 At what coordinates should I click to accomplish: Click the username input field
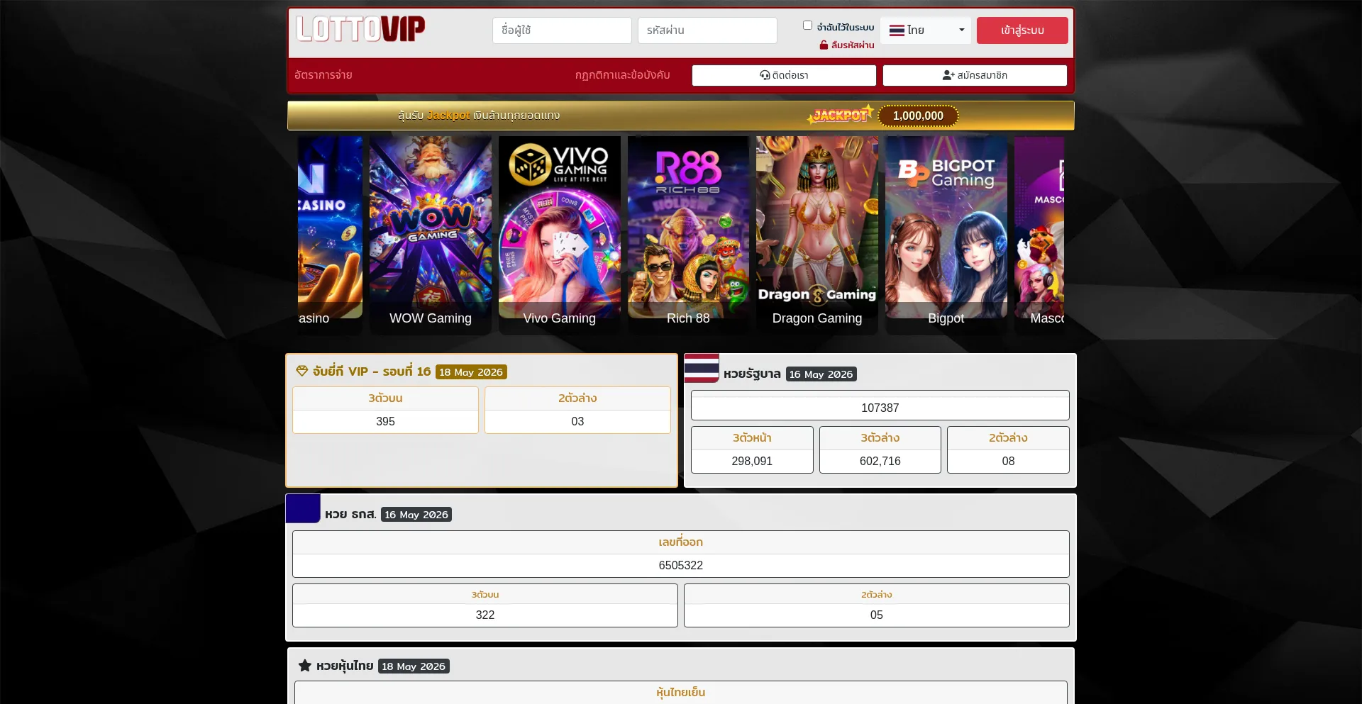coord(562,30)
